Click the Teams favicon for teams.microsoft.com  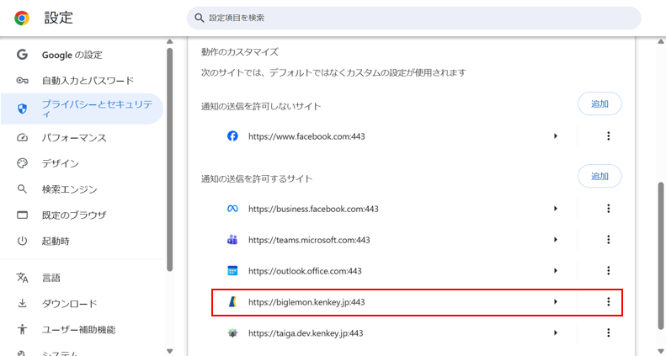coord(232,240)
